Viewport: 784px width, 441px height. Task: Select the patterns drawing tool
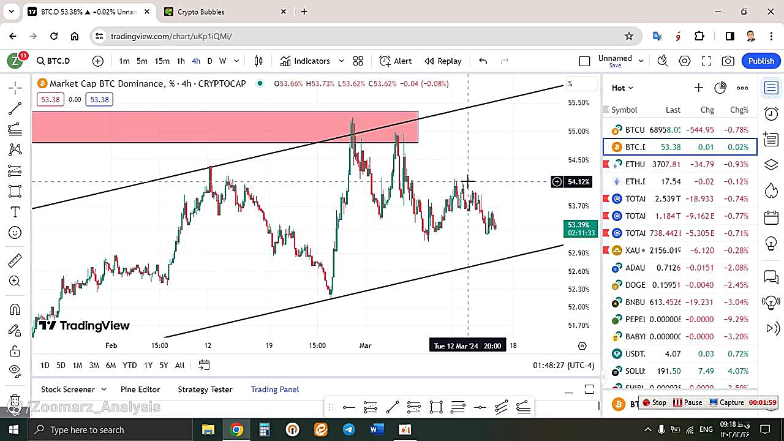pyautogui.click(x=15, y=149)
